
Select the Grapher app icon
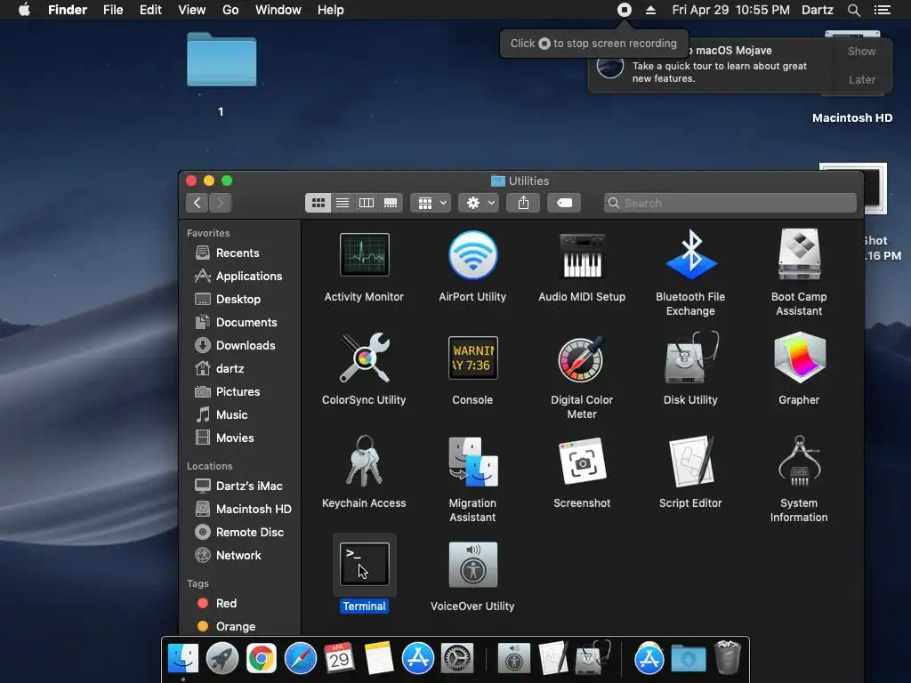click(800, 358)
